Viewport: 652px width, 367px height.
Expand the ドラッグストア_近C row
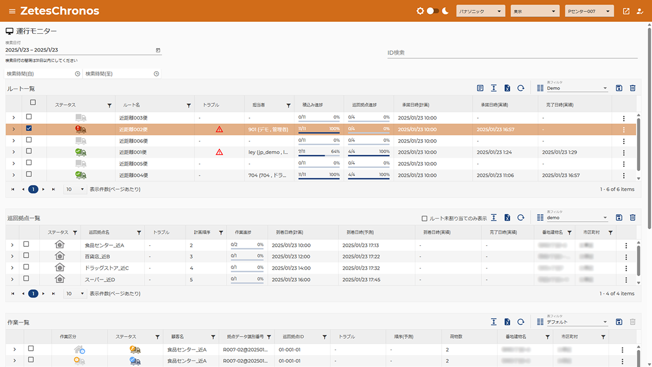click(x=12, y=268)
